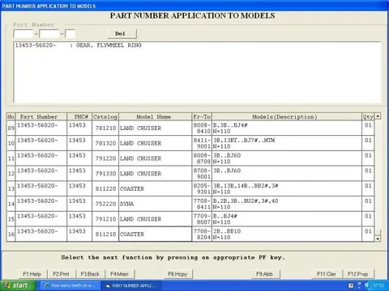Click description 'B..BJ4#' in row 15

point(225,216)
